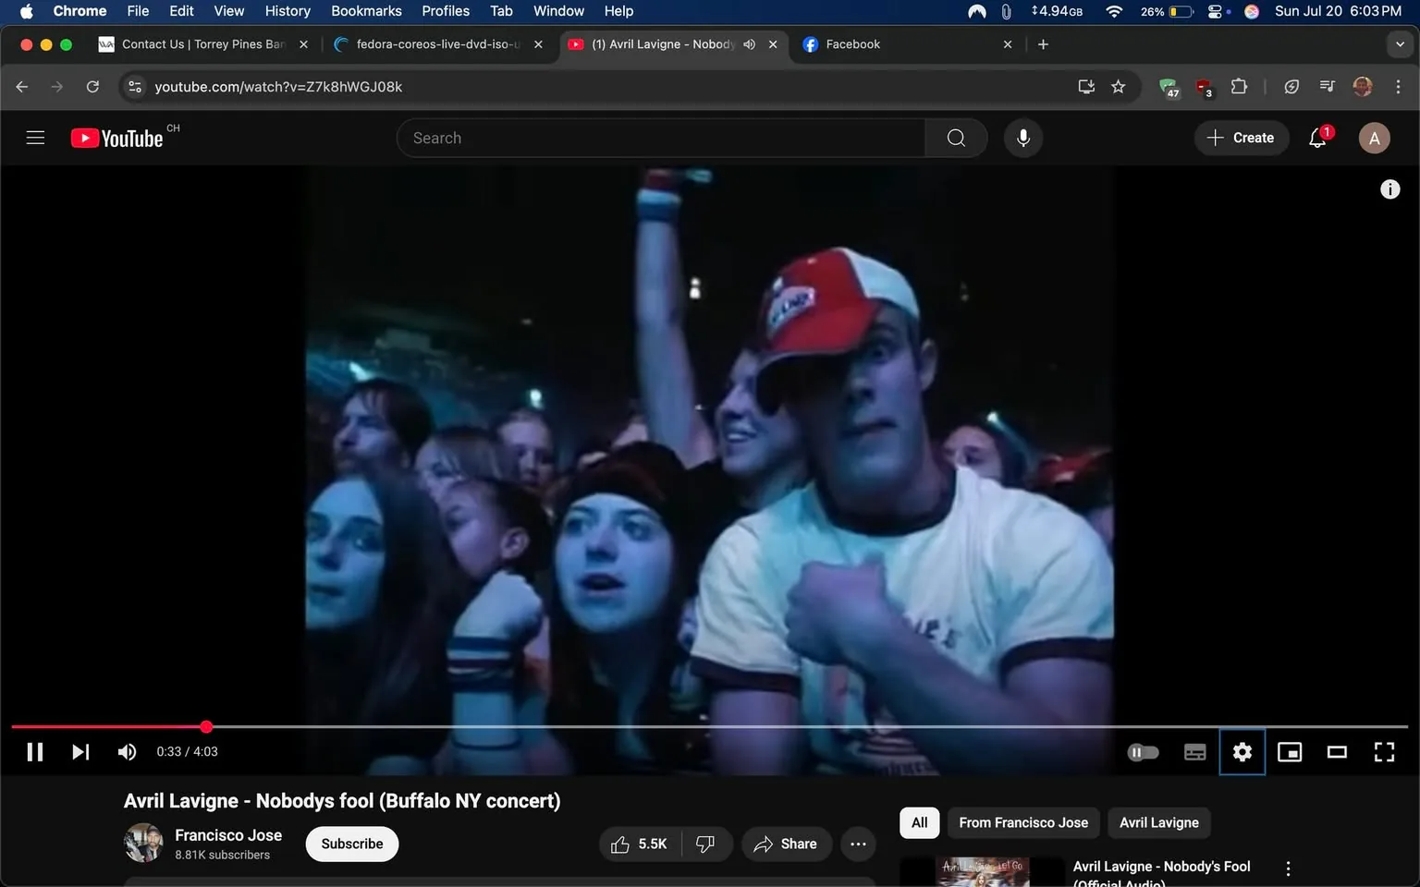Open Francisco Jose channel page
This screenshot has width=1420, height=887.
click(x=227, y=834)
